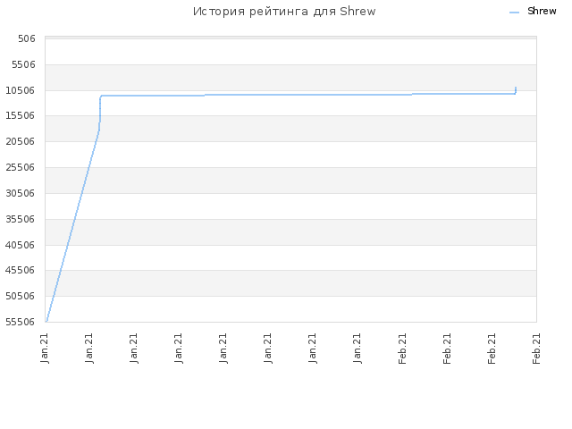Click the 35506 y-axis label
The height and width of the screenshot is (429, 572).
coord(21,219)
